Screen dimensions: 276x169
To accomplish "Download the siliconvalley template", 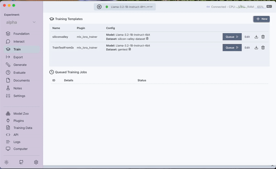I will click(x=256, y=37).
